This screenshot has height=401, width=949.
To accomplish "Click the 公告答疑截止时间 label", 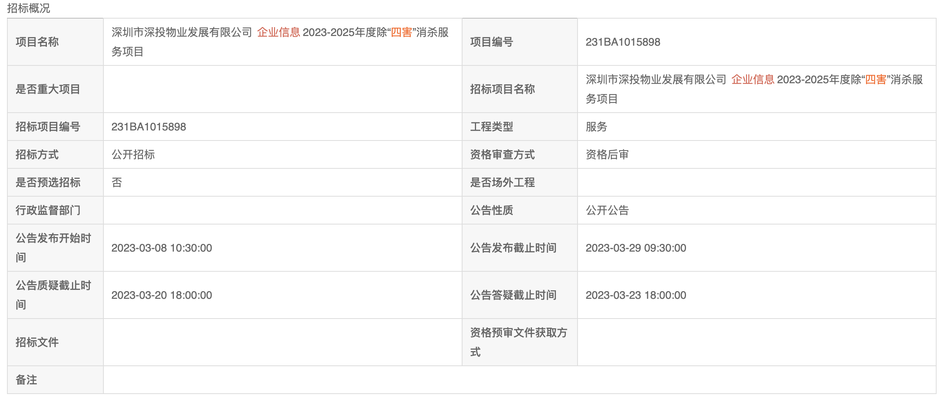I will (x=513, y=295).
